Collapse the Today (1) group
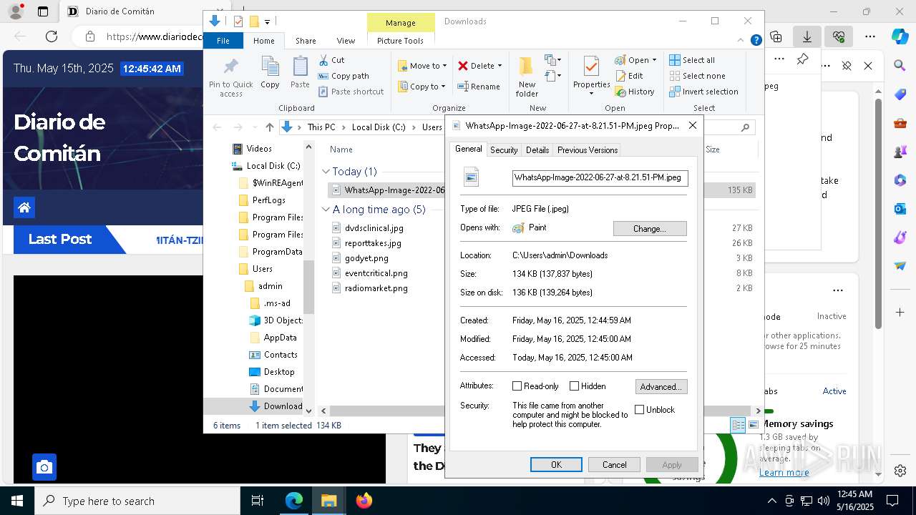 point(326,172)
